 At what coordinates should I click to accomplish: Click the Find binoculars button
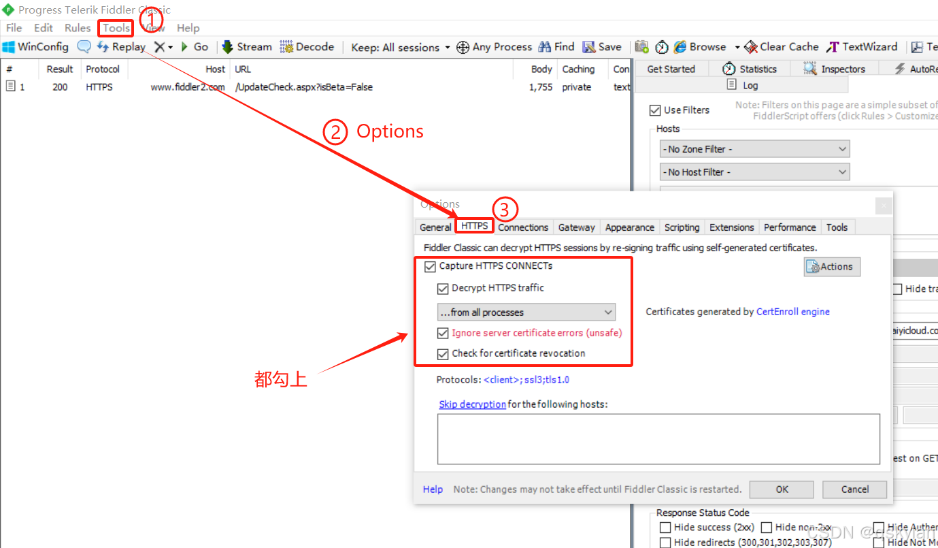pyautogui.click(x=556, y=47)
